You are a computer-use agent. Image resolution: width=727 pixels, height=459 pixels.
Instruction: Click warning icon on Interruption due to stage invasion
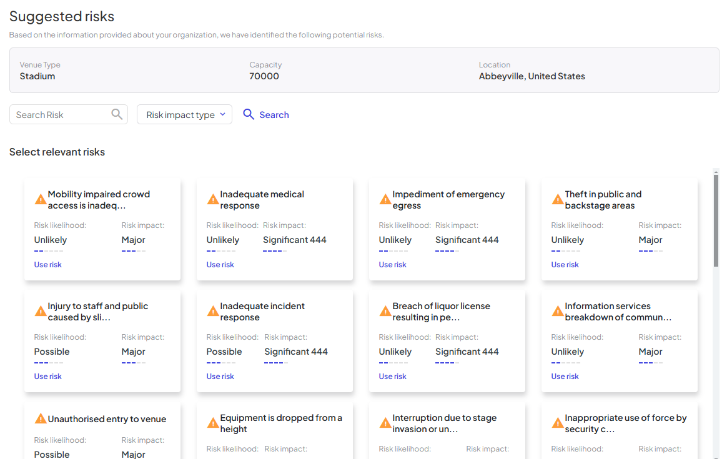(x=385, y=423)
